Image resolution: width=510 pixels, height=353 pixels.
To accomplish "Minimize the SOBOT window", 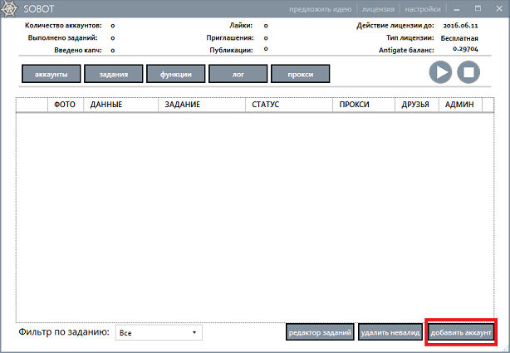I will click(x=454, y=9).
